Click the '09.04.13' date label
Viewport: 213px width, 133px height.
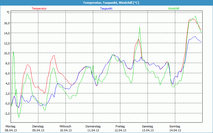tap(38, 130)
